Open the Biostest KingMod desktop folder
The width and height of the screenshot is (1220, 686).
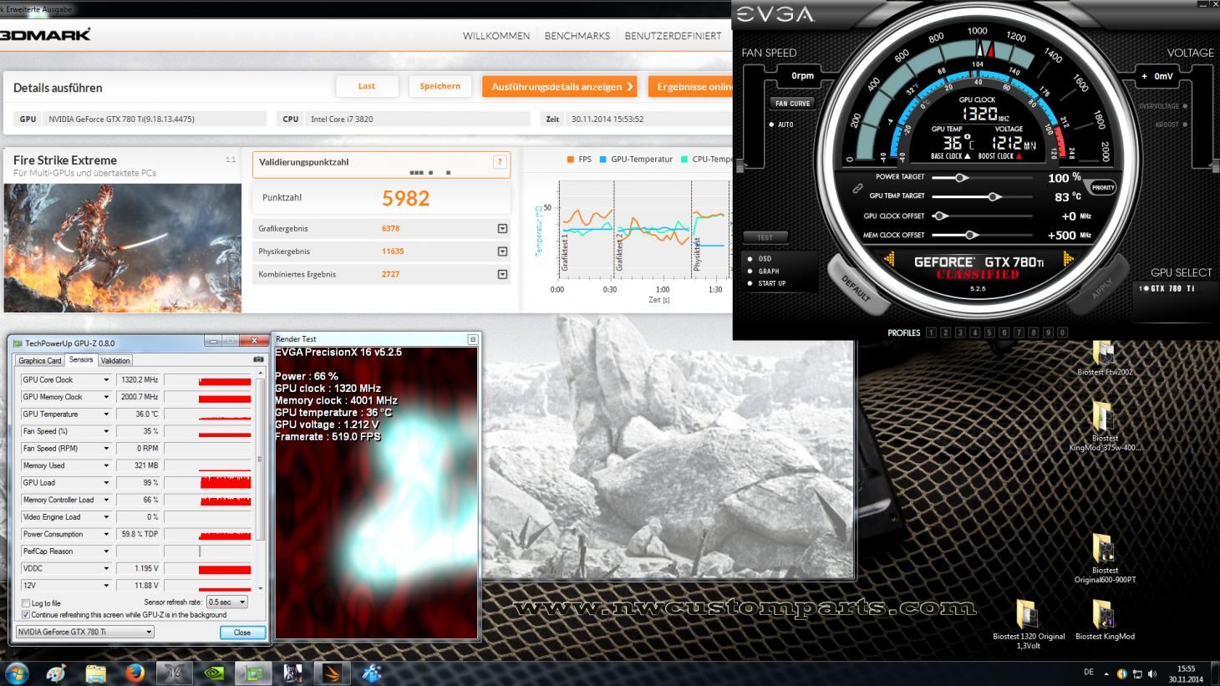[1105, 619]
